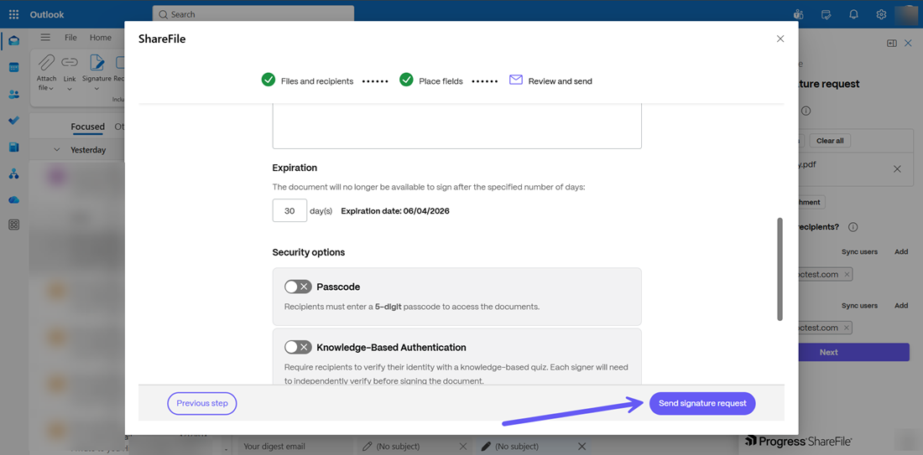The height and width of the screenshot is (455, 923).
Task: Click the lower Sync users link
Action: pyautogui.click(x=859, y=306)
